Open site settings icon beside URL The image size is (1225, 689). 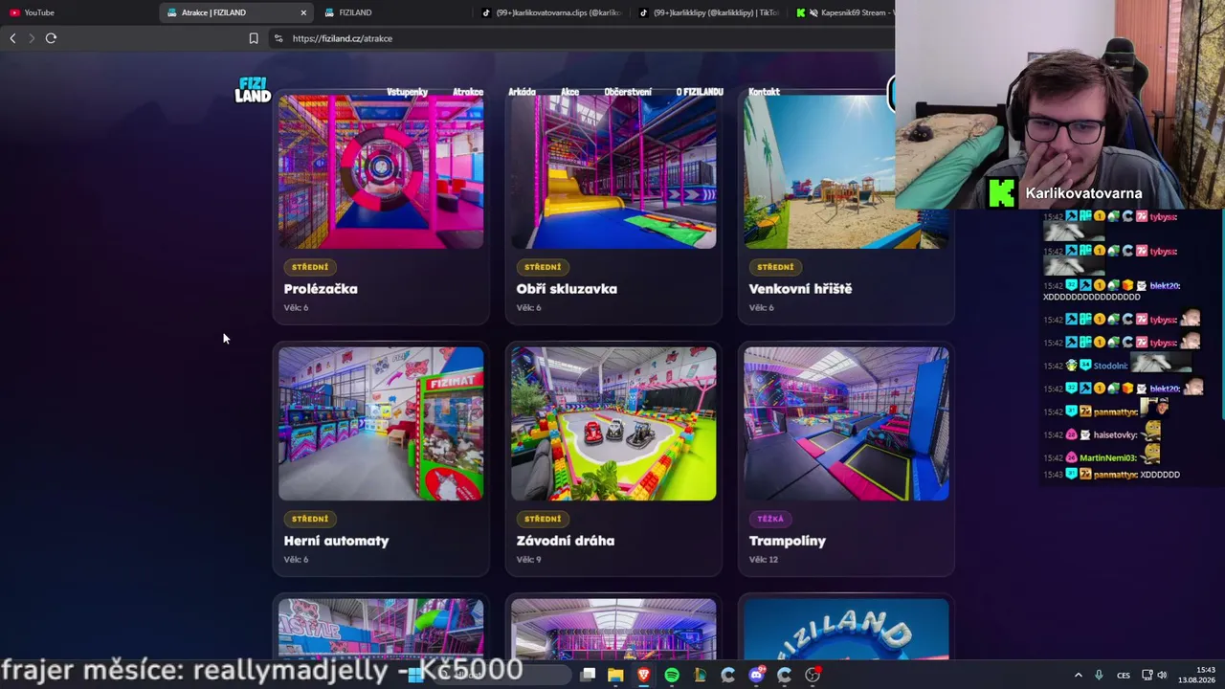click(278, 38)
